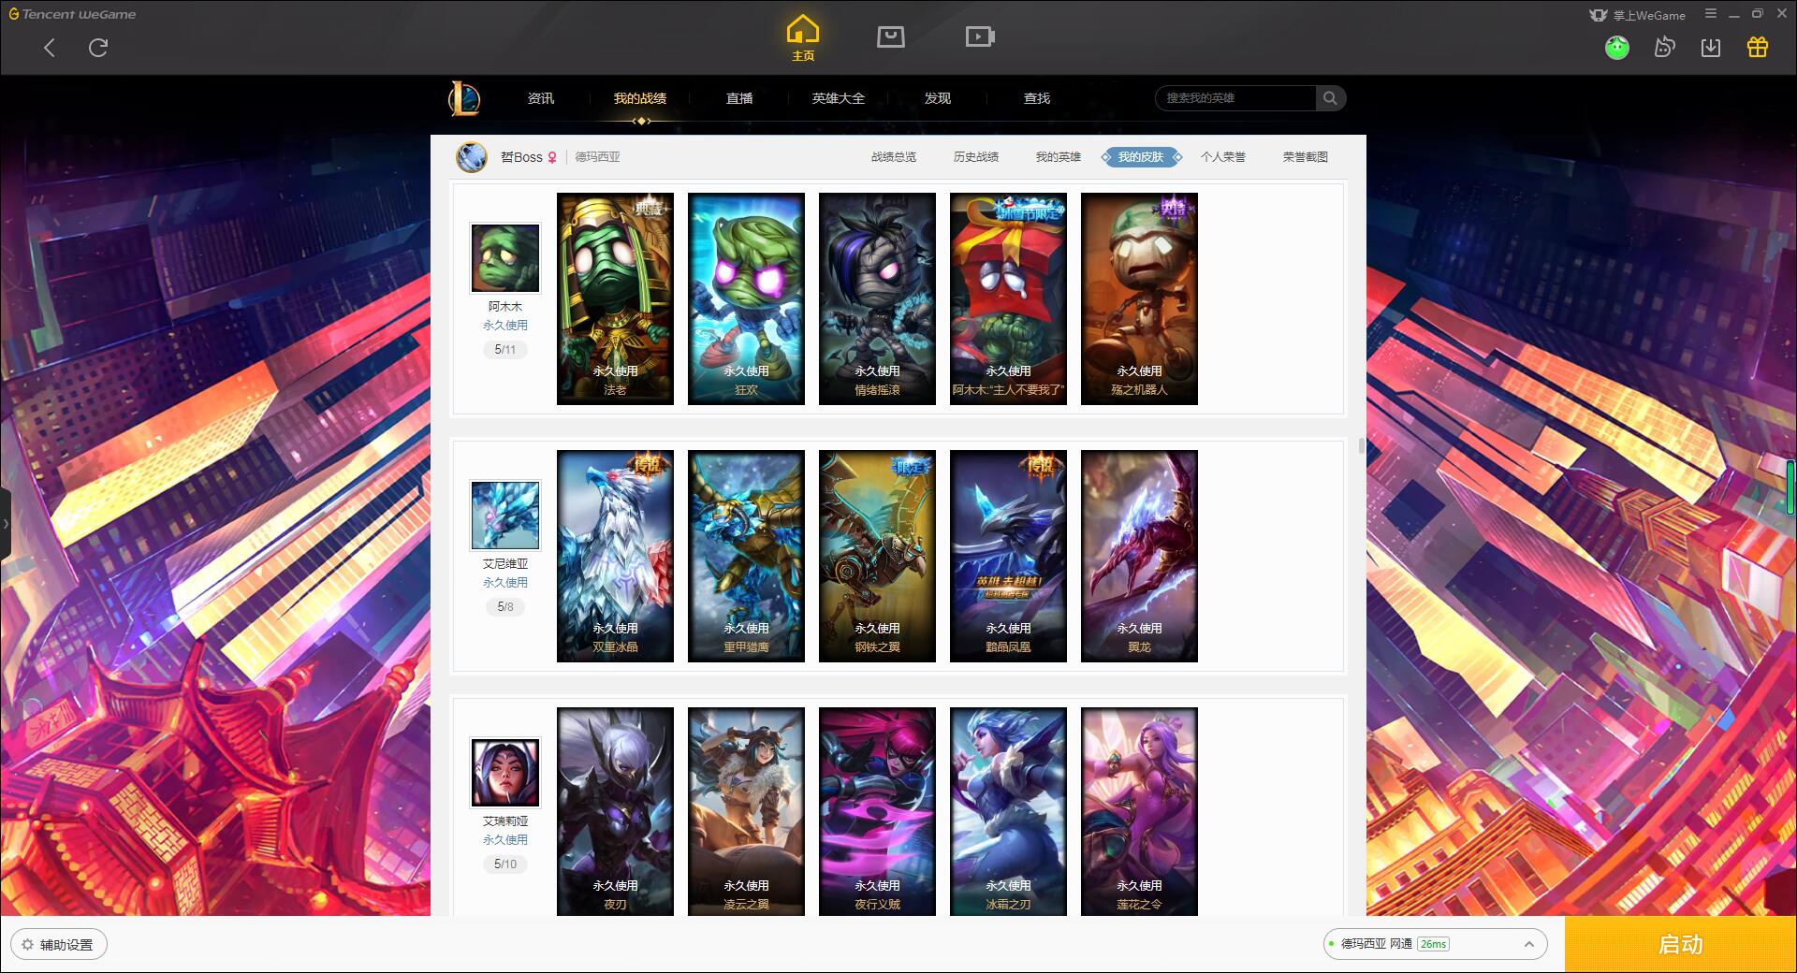Open the 德玛西亚 网通 server dropdown
The image size is (1797, 973).
click(x=1434, y=944)
